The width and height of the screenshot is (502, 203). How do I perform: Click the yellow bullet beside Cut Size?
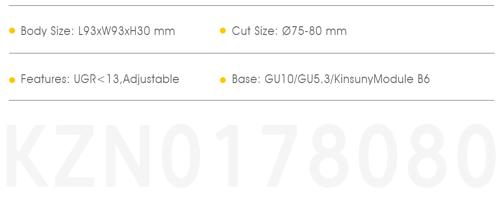point(223,31)
